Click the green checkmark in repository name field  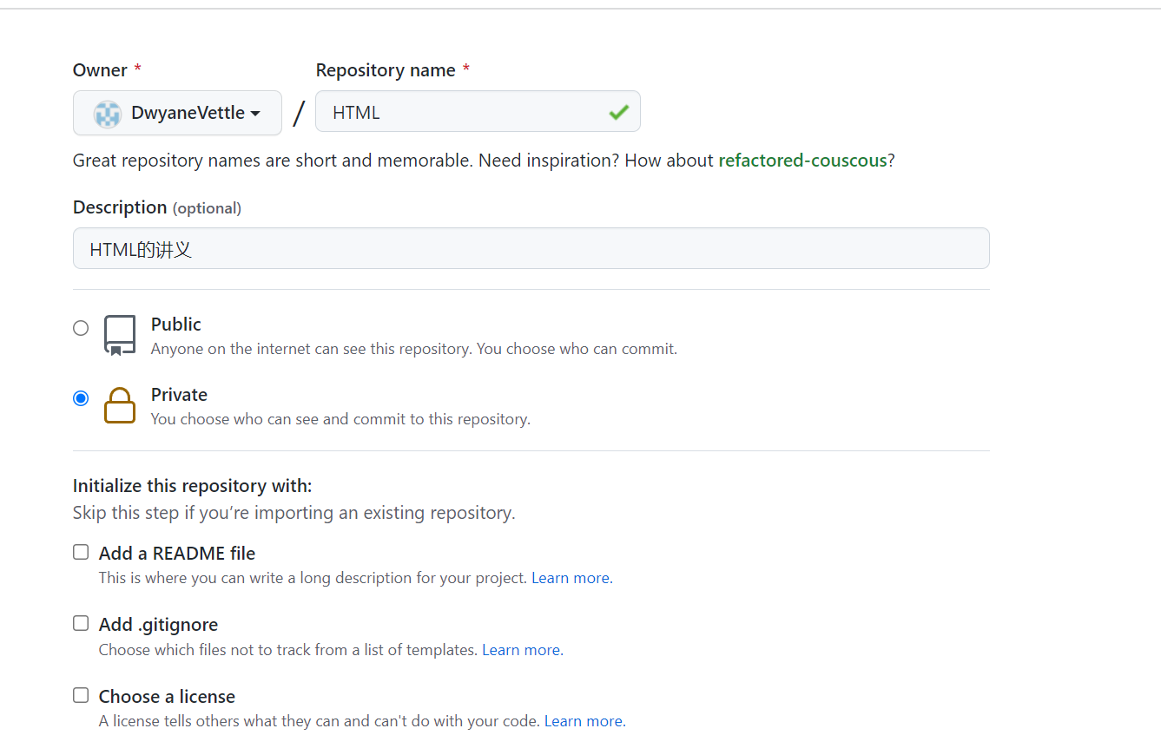(x=617, y=111)
